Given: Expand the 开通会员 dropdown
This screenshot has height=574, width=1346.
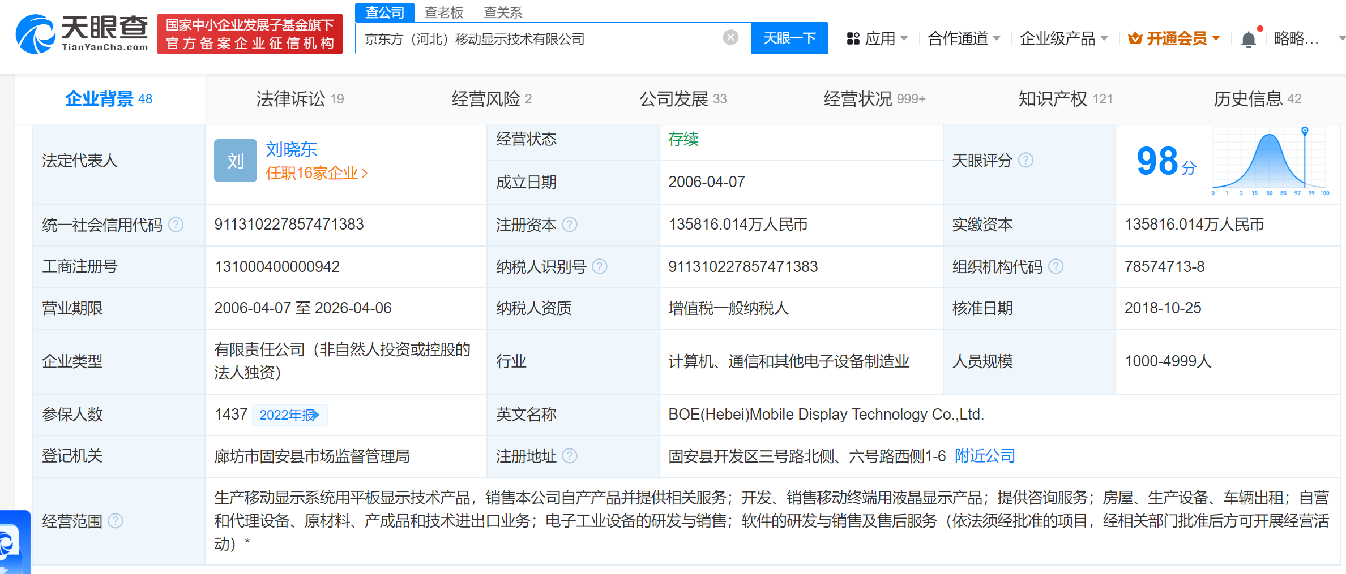Looking at the screenshot, I should 1216,38.
